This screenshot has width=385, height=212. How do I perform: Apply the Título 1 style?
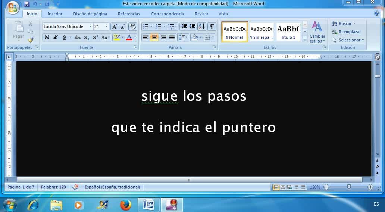tap(288, 32)
